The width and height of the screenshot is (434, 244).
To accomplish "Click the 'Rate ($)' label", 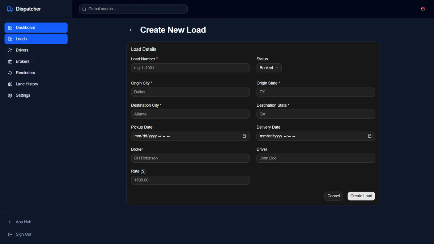I will (138, 171).
